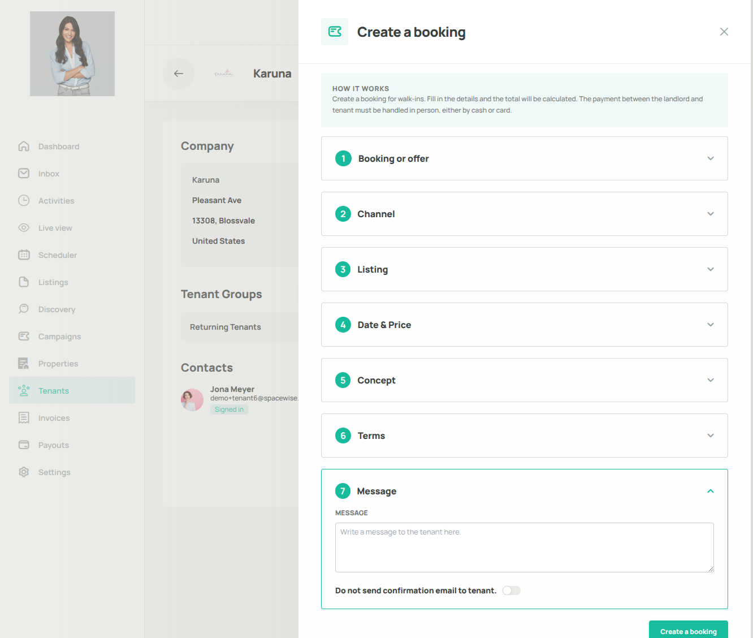Viewport: 753px width, 638px height.
Task: Click the Campaigns ticket icon
Action: [24, 337]
